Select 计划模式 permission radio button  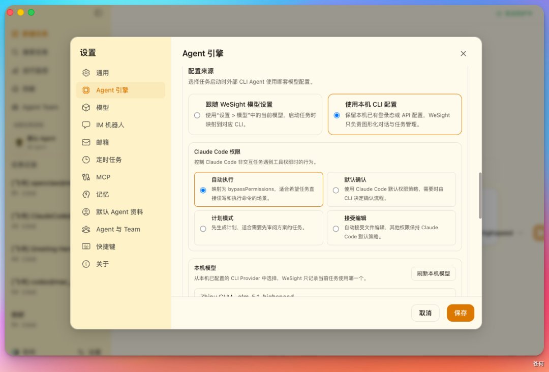(203, 229)
